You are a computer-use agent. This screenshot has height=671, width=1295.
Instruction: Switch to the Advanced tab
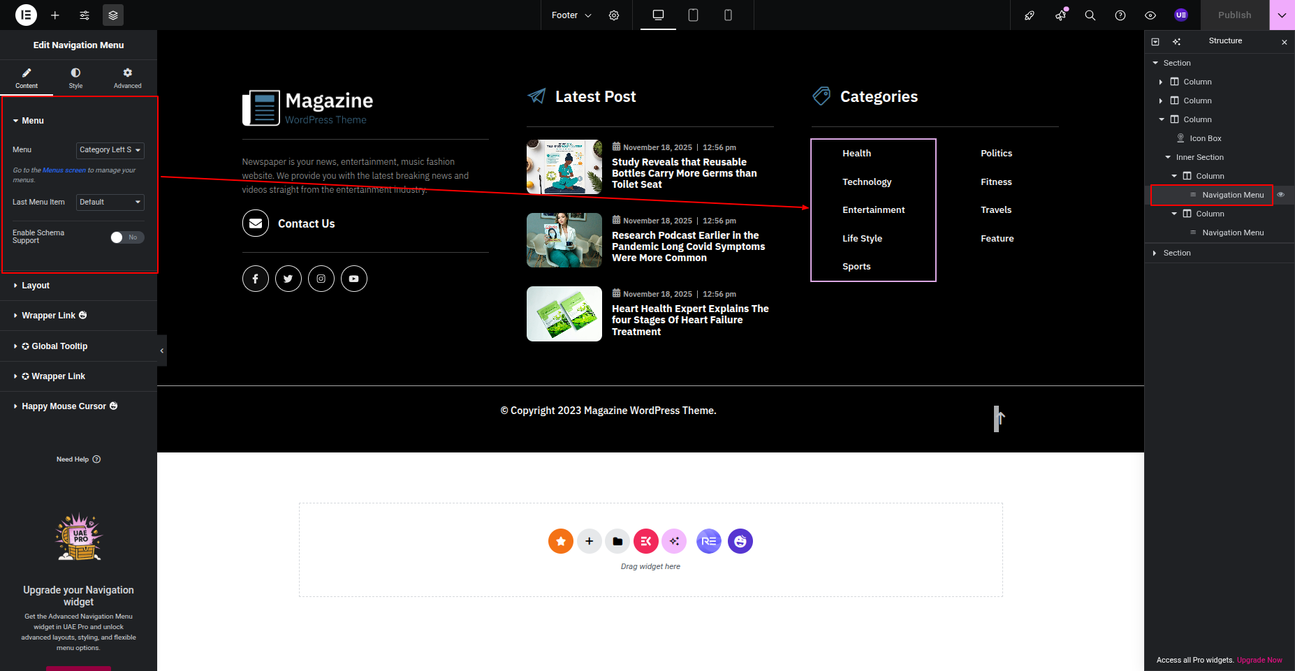[x=127, y=78]
